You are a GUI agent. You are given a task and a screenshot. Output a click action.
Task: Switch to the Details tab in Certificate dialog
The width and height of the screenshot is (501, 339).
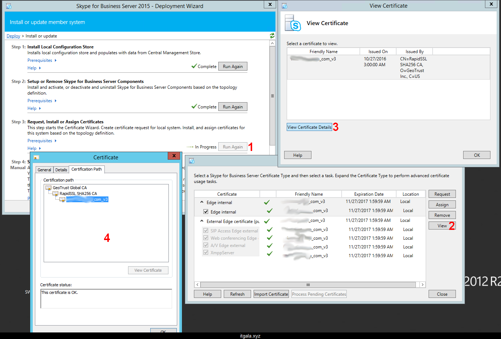click(61, 170)
